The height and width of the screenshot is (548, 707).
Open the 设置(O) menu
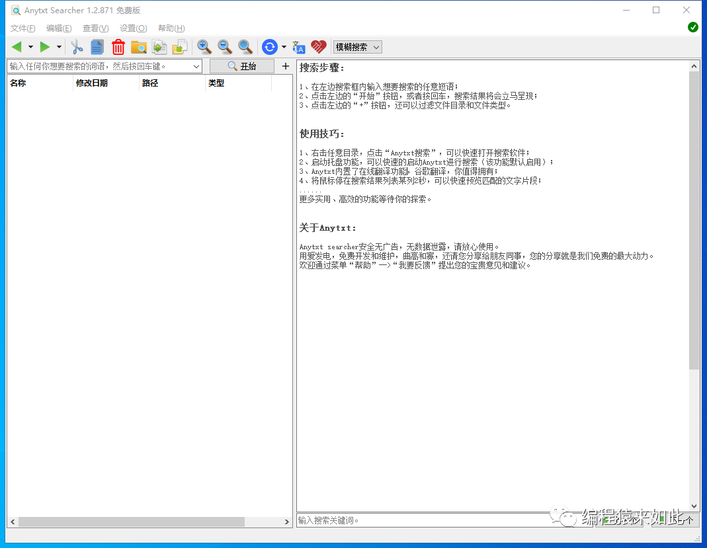click(x=133, y=28)
